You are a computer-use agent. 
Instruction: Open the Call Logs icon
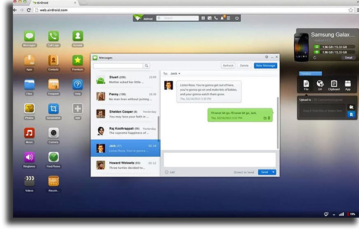tap(54, 36)
